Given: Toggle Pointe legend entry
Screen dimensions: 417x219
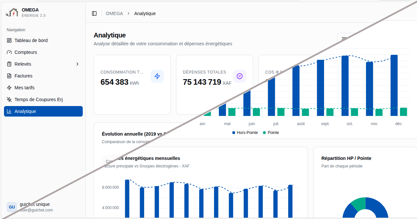Looking at the screenshot, I should (271, 133).
